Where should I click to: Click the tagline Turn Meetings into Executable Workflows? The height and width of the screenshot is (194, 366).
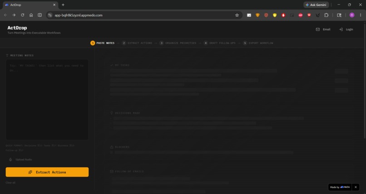34,33
